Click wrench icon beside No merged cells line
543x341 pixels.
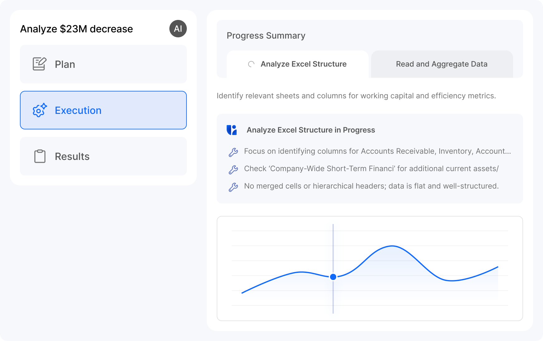click(233, 187)
